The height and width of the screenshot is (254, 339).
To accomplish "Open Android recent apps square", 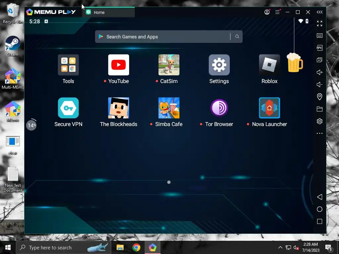I will 319,221.
